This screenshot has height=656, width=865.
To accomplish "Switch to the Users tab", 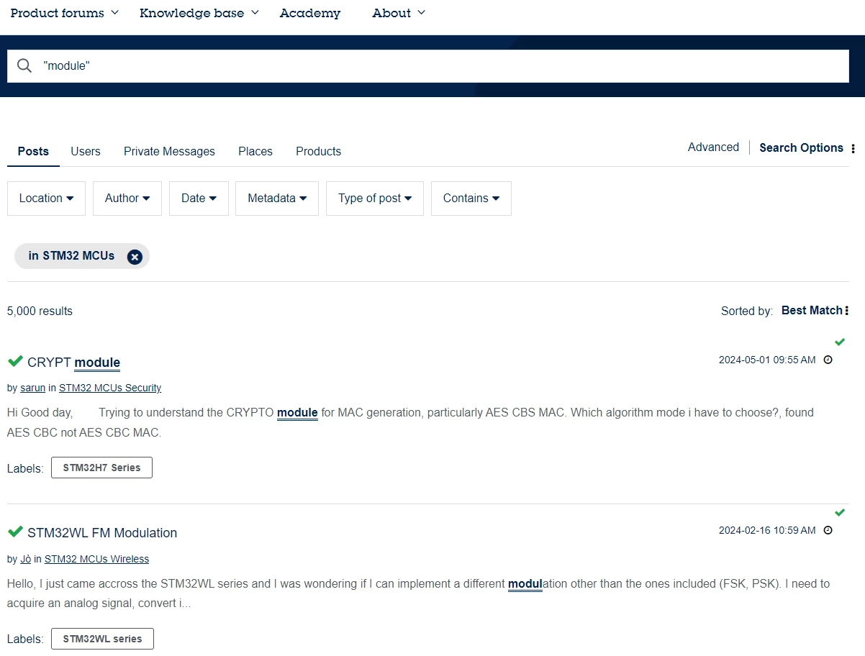I will pos(86,152).
